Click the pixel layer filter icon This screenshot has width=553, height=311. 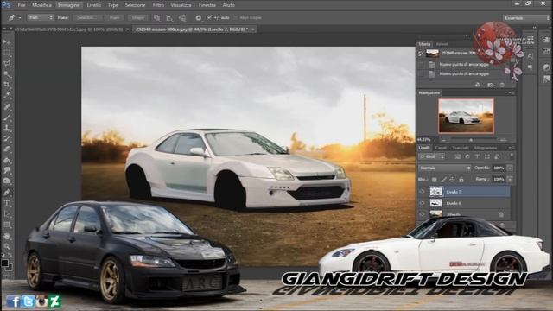tap(457, 156)
